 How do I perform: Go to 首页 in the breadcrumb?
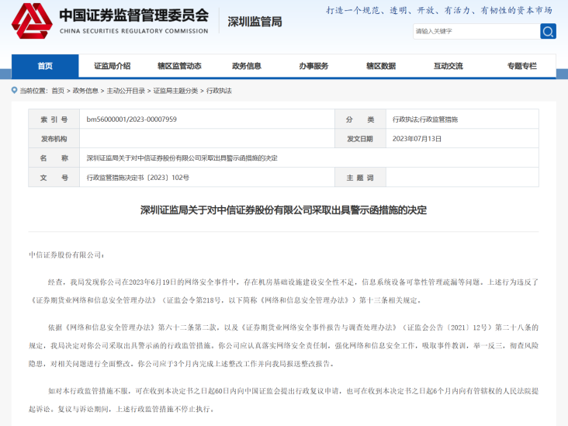[58, 91]
